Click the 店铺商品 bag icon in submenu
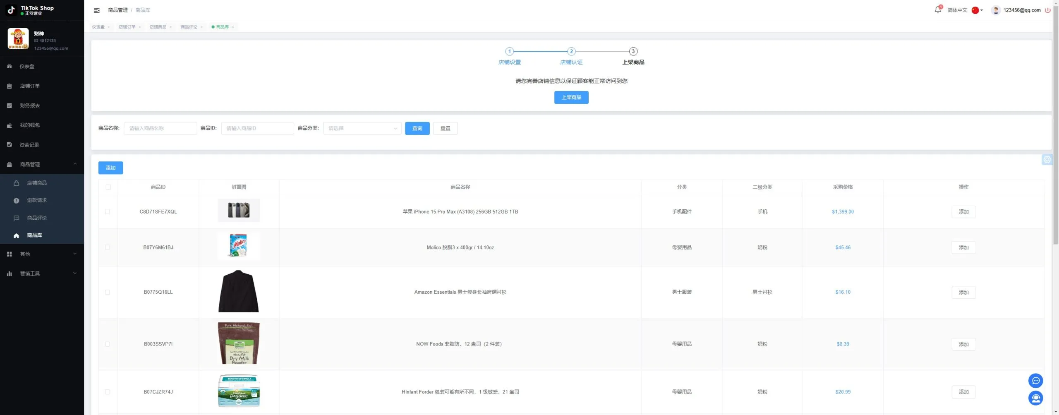The image size is (1059, 415). click(17, 183)
